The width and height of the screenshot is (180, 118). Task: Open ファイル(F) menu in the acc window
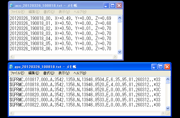click(x=17, y=12)
